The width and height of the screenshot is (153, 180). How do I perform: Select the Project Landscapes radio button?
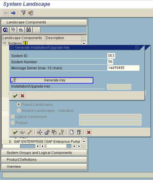point(19,104)
